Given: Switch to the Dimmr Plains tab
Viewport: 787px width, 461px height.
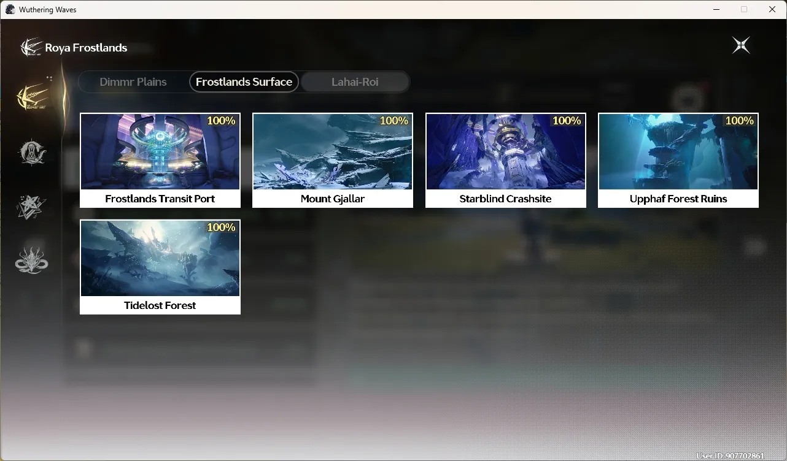Looking at the screenshot, I should pyautogui.click(x=133, y=82).
